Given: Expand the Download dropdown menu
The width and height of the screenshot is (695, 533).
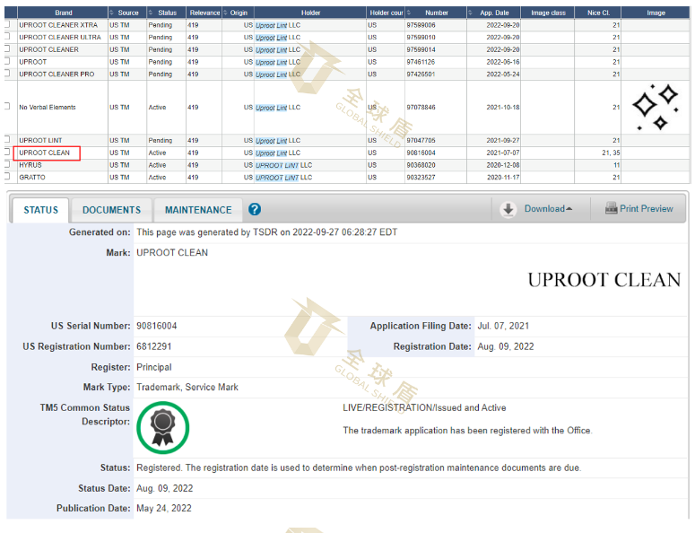Looking at the screenshot, I should coord(548,209).
